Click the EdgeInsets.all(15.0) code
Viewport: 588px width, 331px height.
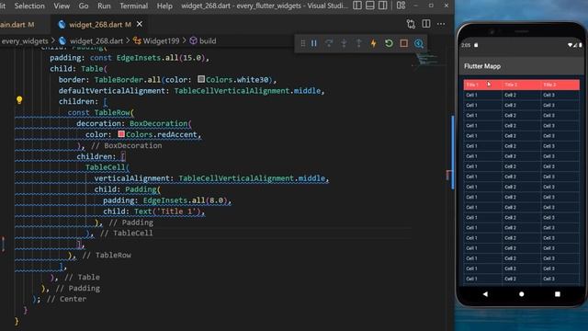pos(161,58)
